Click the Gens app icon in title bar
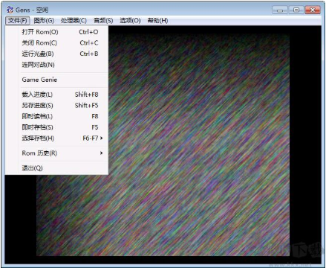 click(10, 10)
